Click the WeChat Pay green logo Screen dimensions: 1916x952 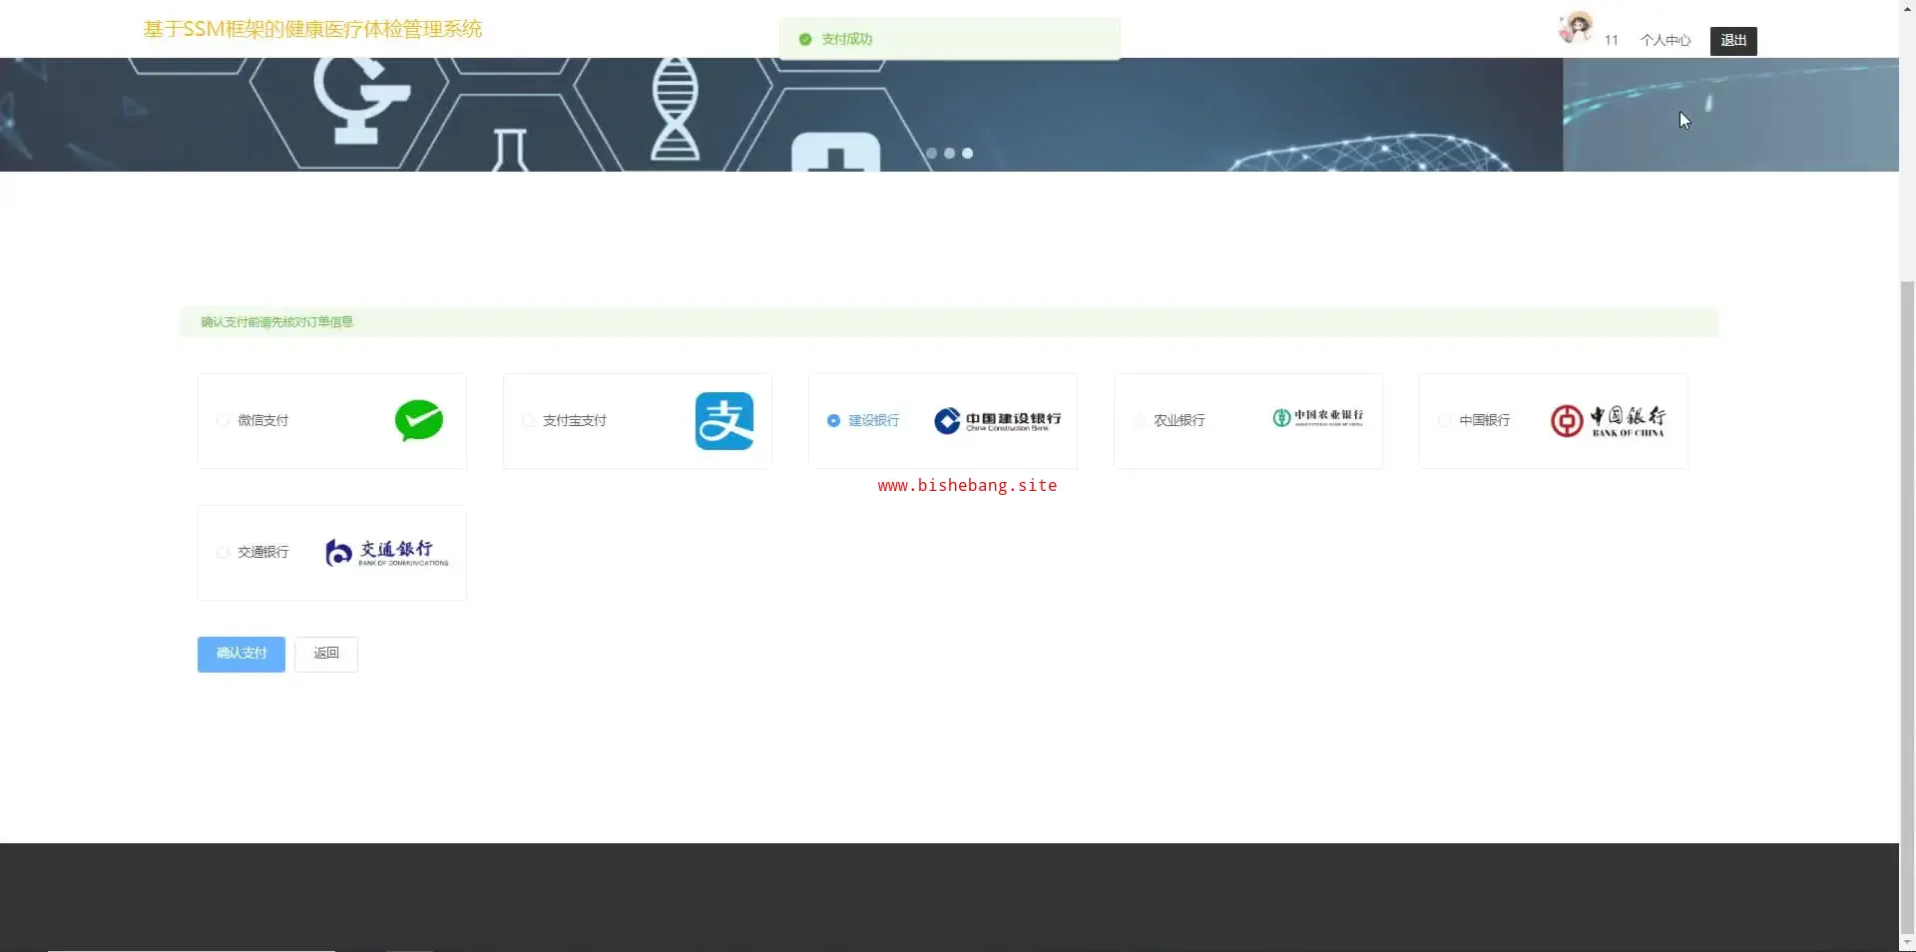coord(419,420)
